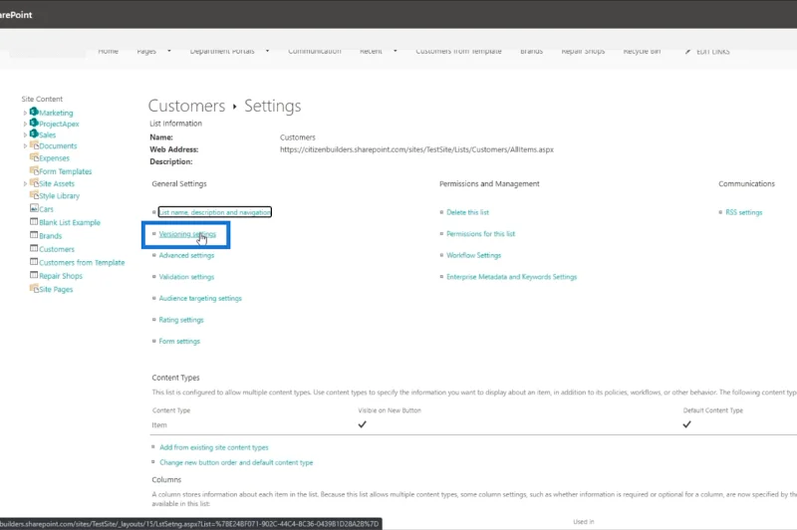Click the Marketing site icon
The image size is (797, 530).
click(x=34, y=112)
